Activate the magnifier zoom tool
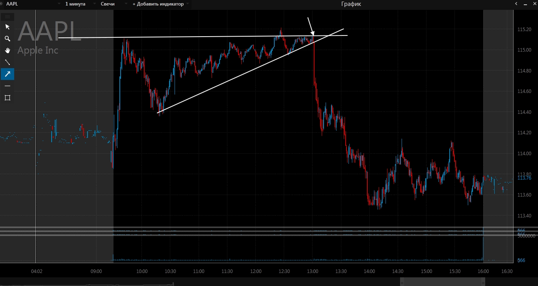 pyautogui.click(x=7, y=39)
